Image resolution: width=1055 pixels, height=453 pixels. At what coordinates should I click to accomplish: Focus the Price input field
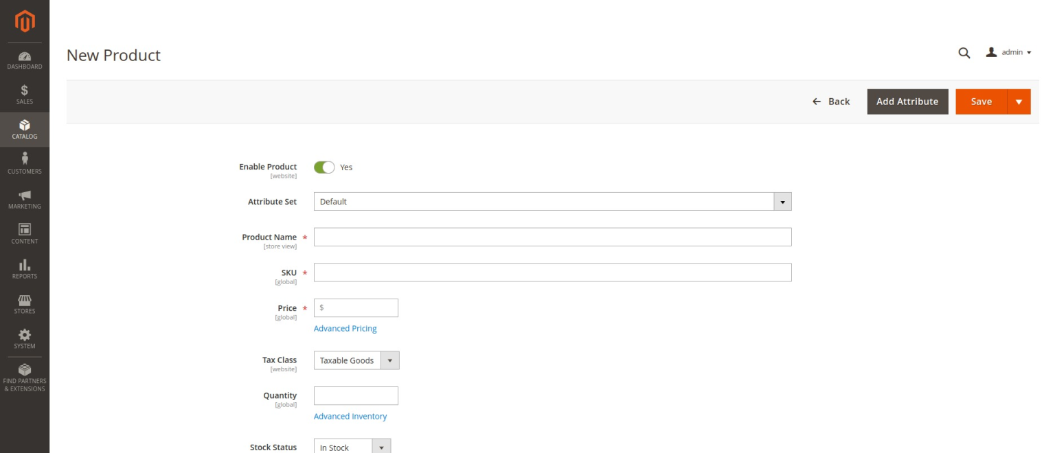(x=356, y=307)
